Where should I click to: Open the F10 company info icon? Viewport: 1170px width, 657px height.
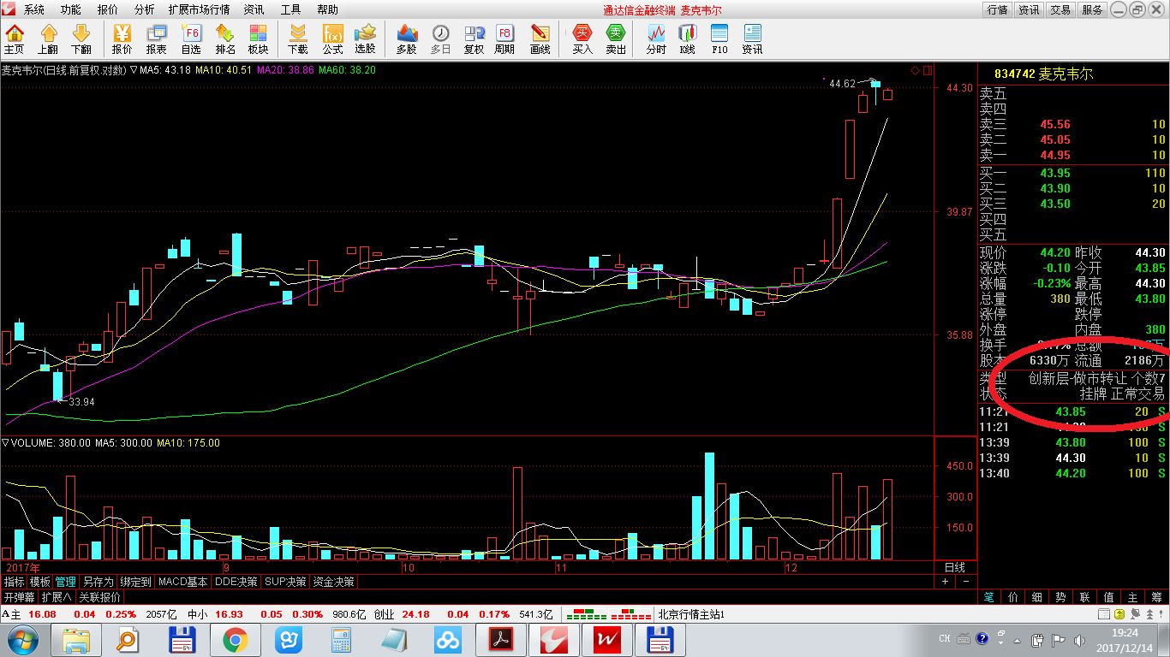[x=719, y=39]
